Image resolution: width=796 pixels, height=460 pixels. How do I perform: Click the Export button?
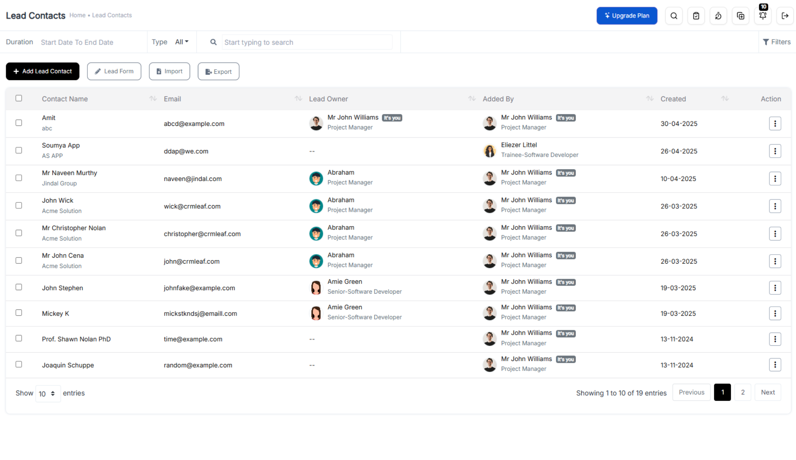click(x=218, y=72)
